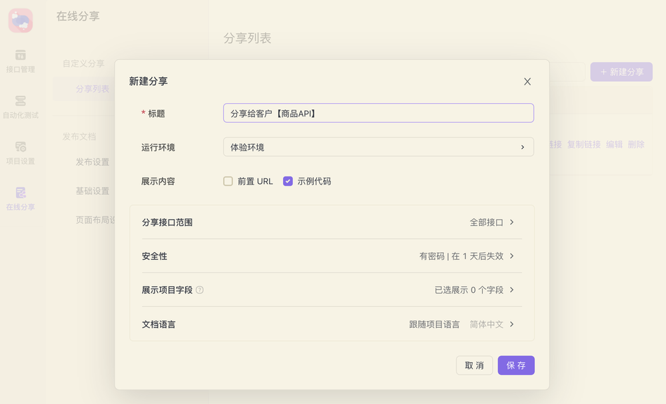Open the 运行环境 dropdown

(378, 147)
